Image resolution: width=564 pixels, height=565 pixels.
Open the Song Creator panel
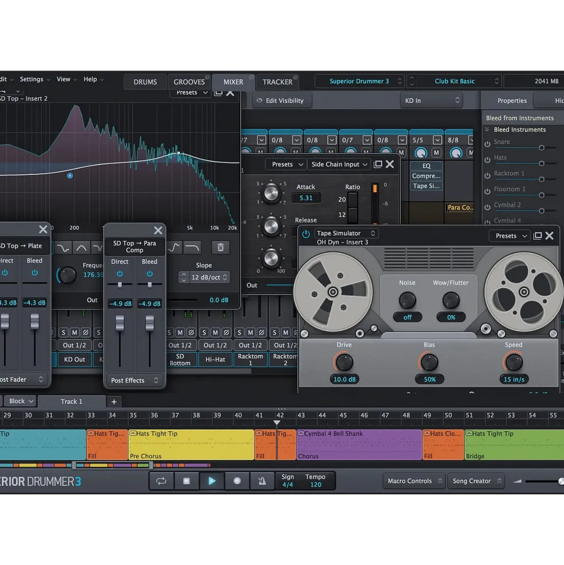(475, 481)
